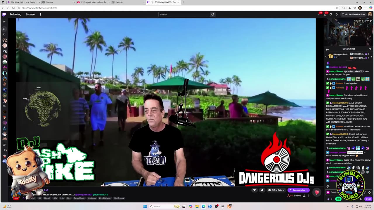
Task: Click the address bar URL
Action: [39, 8]
